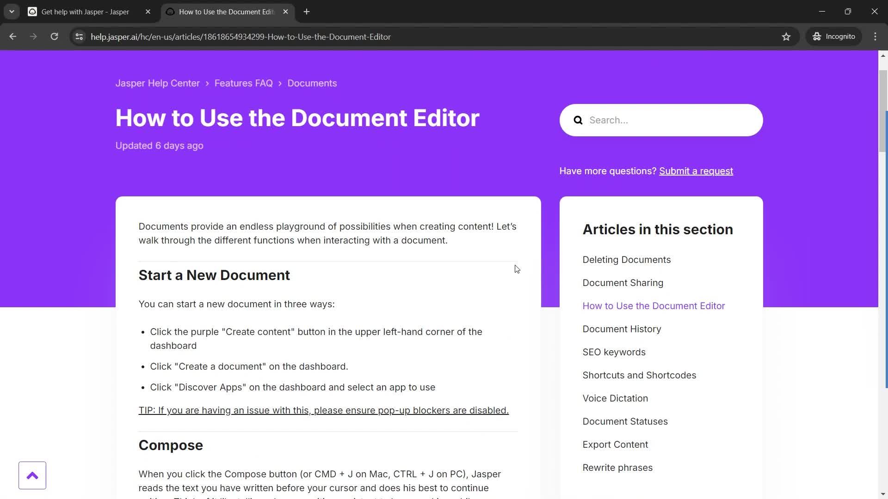The image size is (888, 499).
Task: Click the Start a New Document heading
Action: click(x=214, y=275)
